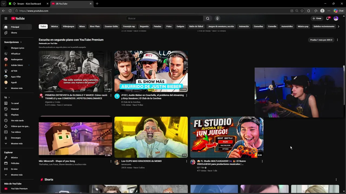Expand Explorar Mostrar más

pyautogui.click(x=17, y=175)
